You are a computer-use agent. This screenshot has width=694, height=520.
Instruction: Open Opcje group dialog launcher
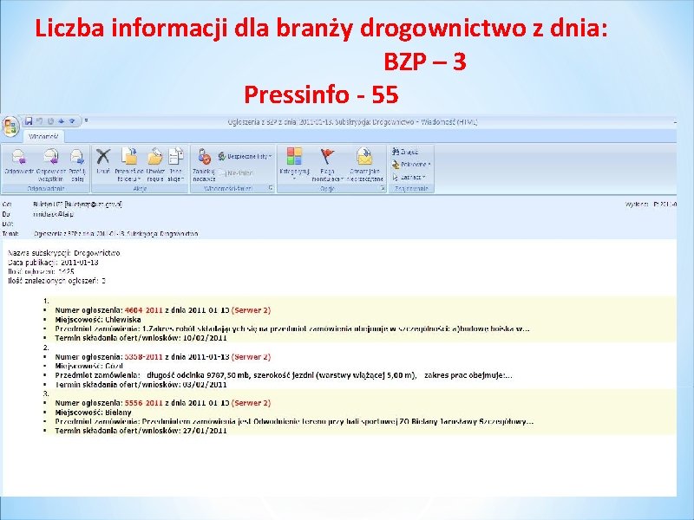383,188
